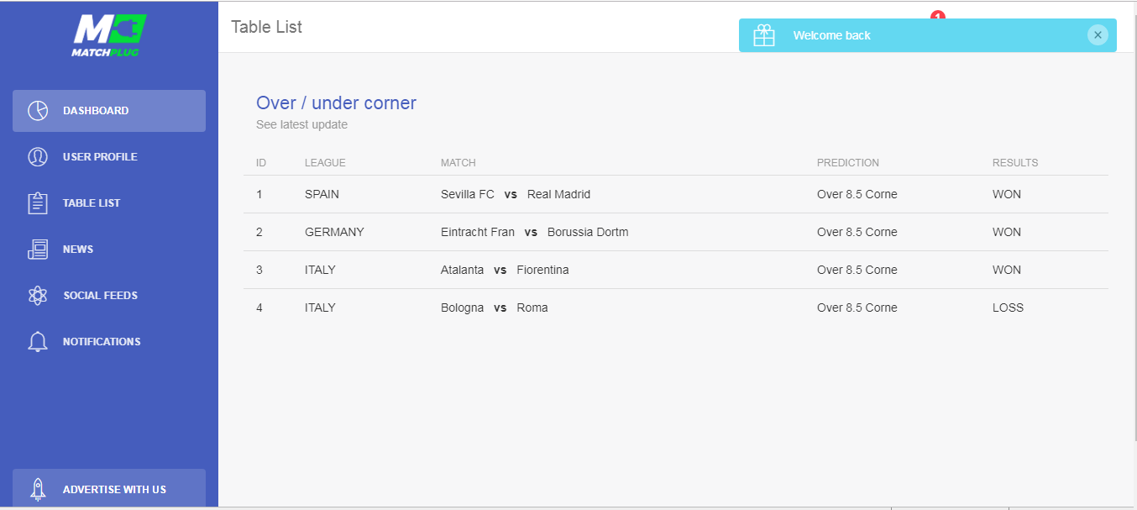Click Real Madrid team name

558,194
